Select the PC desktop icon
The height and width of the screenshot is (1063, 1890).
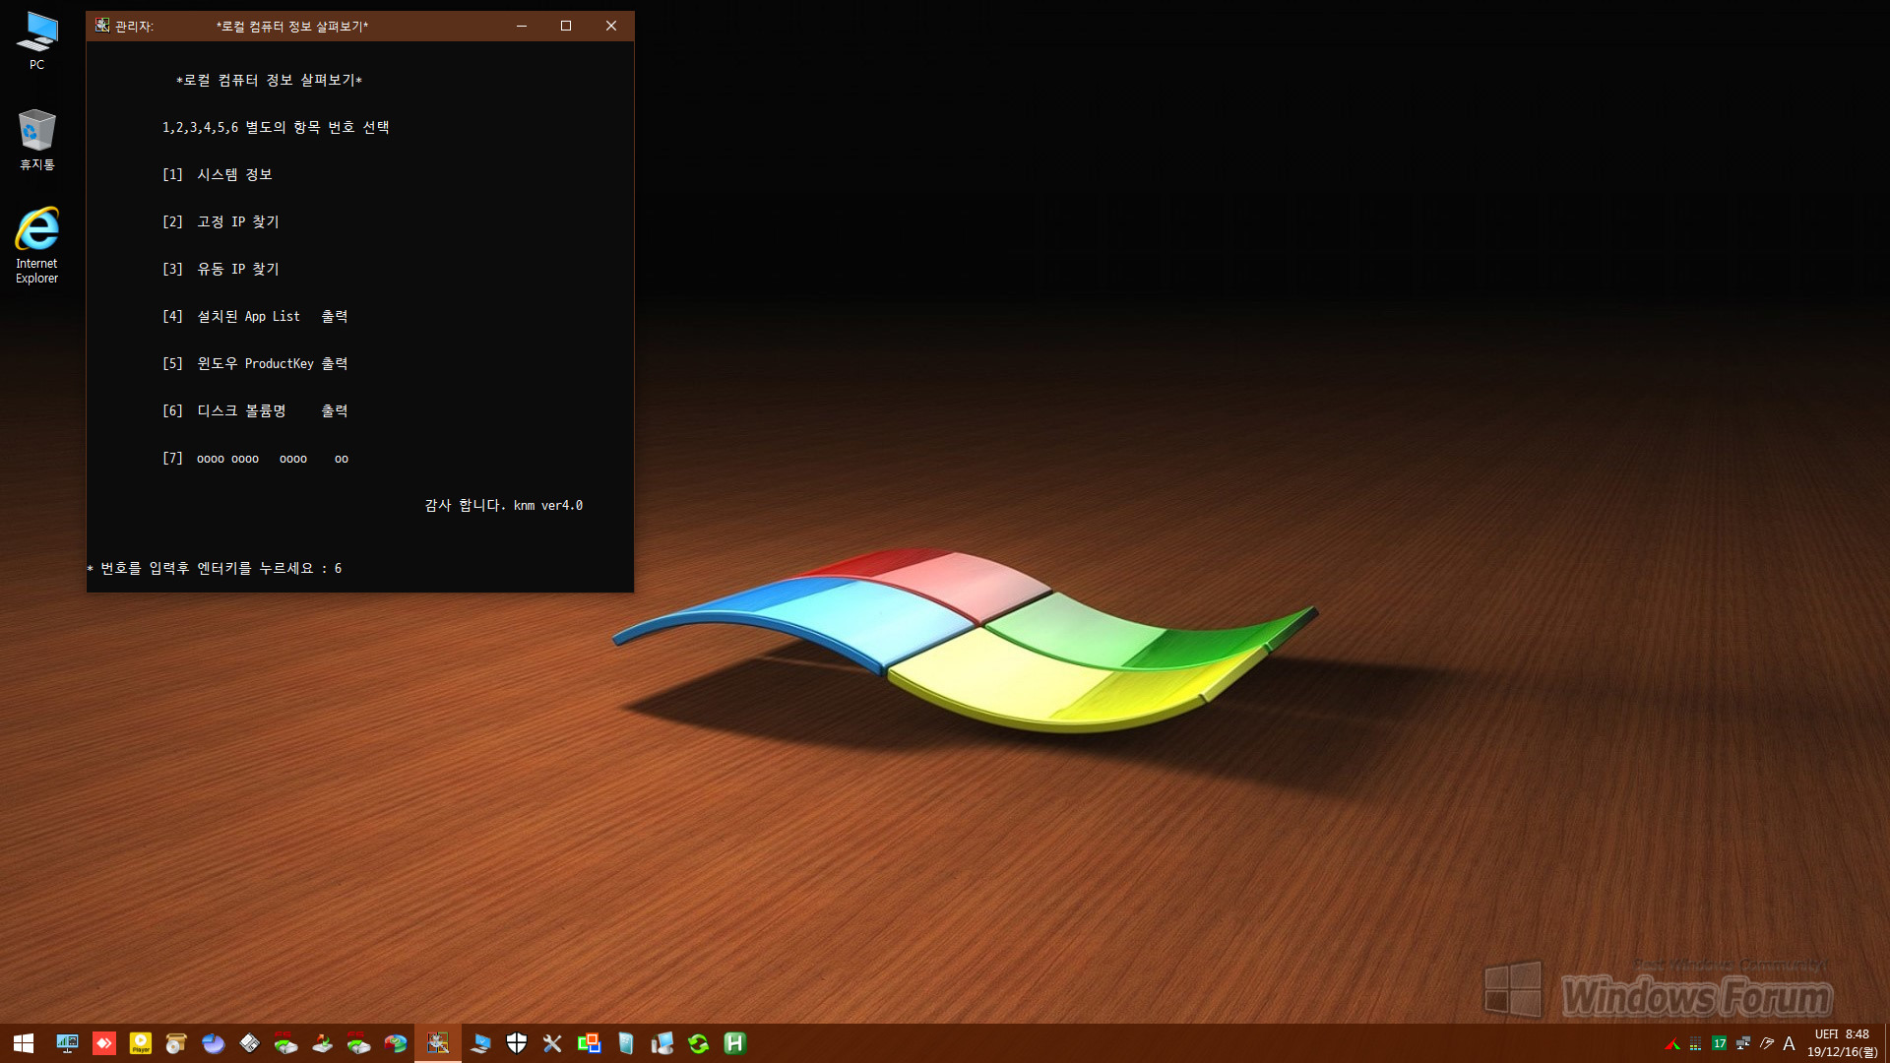pyautogui.click(x=36, y=41)
